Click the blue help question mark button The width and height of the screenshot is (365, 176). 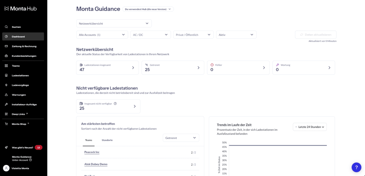[x=356, y=167]
